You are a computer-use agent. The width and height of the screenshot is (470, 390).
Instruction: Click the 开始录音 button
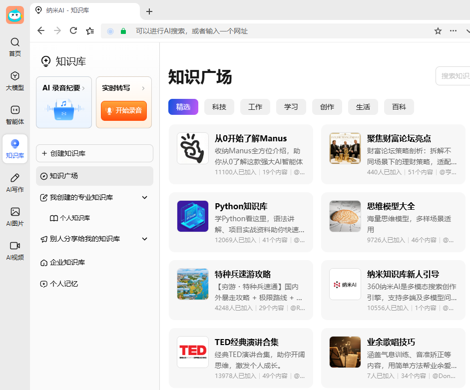124,110
